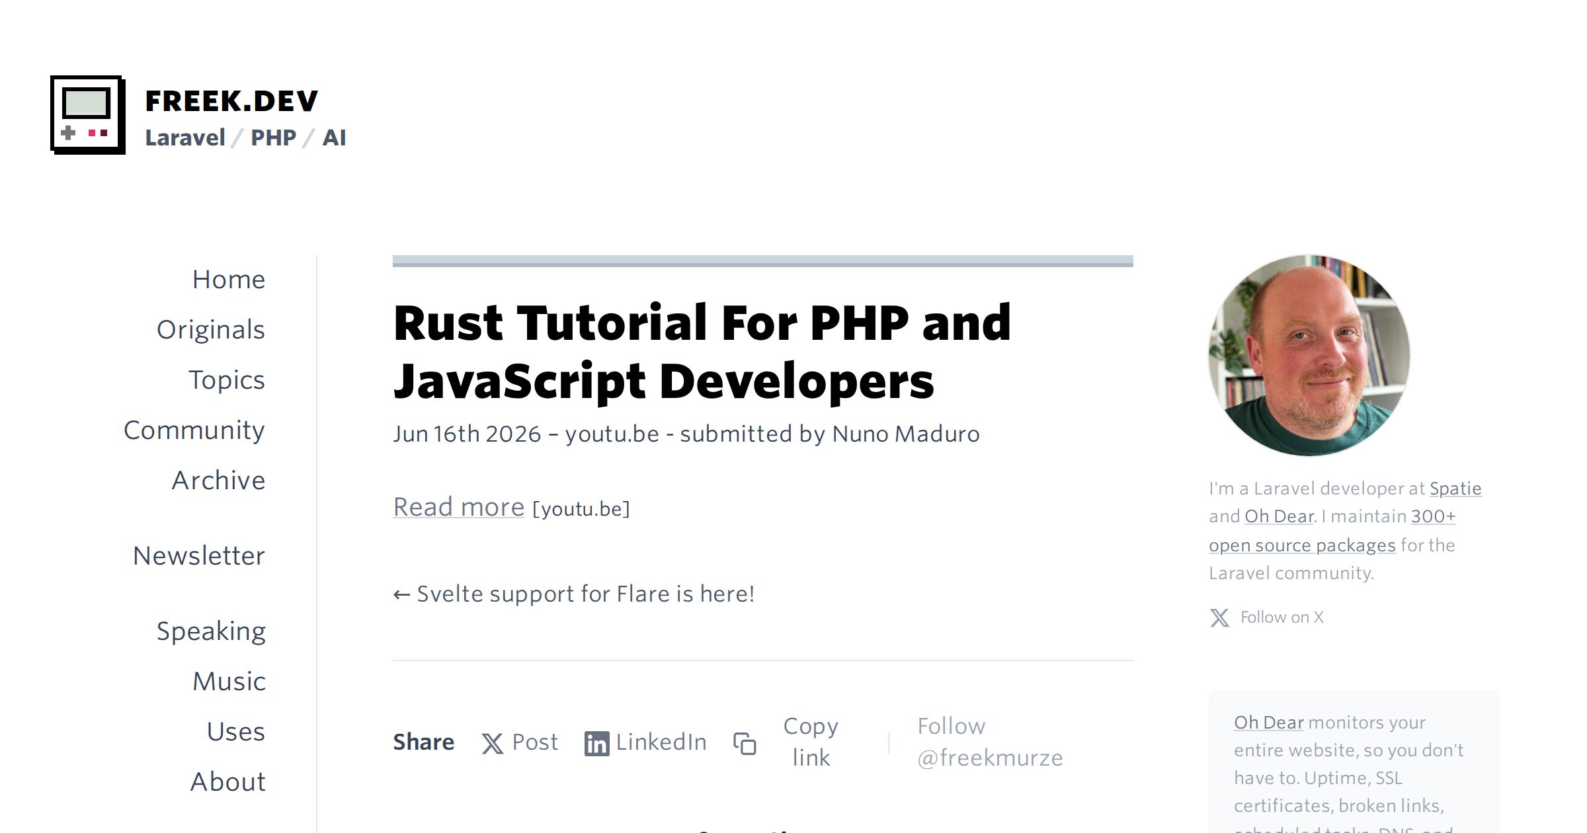Click the article title heading
The width and height of the screenshot is (1587, 833).
tap(702, 352)
